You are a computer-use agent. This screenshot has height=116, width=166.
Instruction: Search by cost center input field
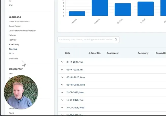pyautogui.click(x=88, y=40)
